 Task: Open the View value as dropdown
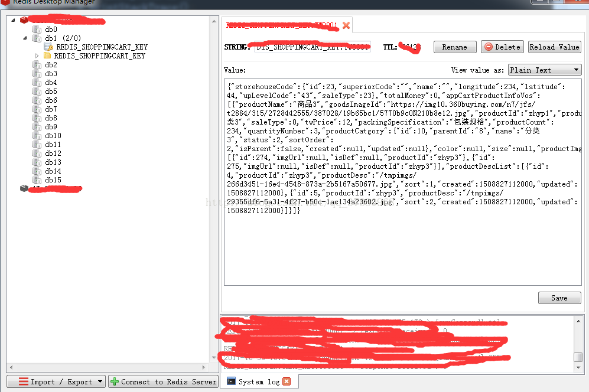(x=545, y=70)
